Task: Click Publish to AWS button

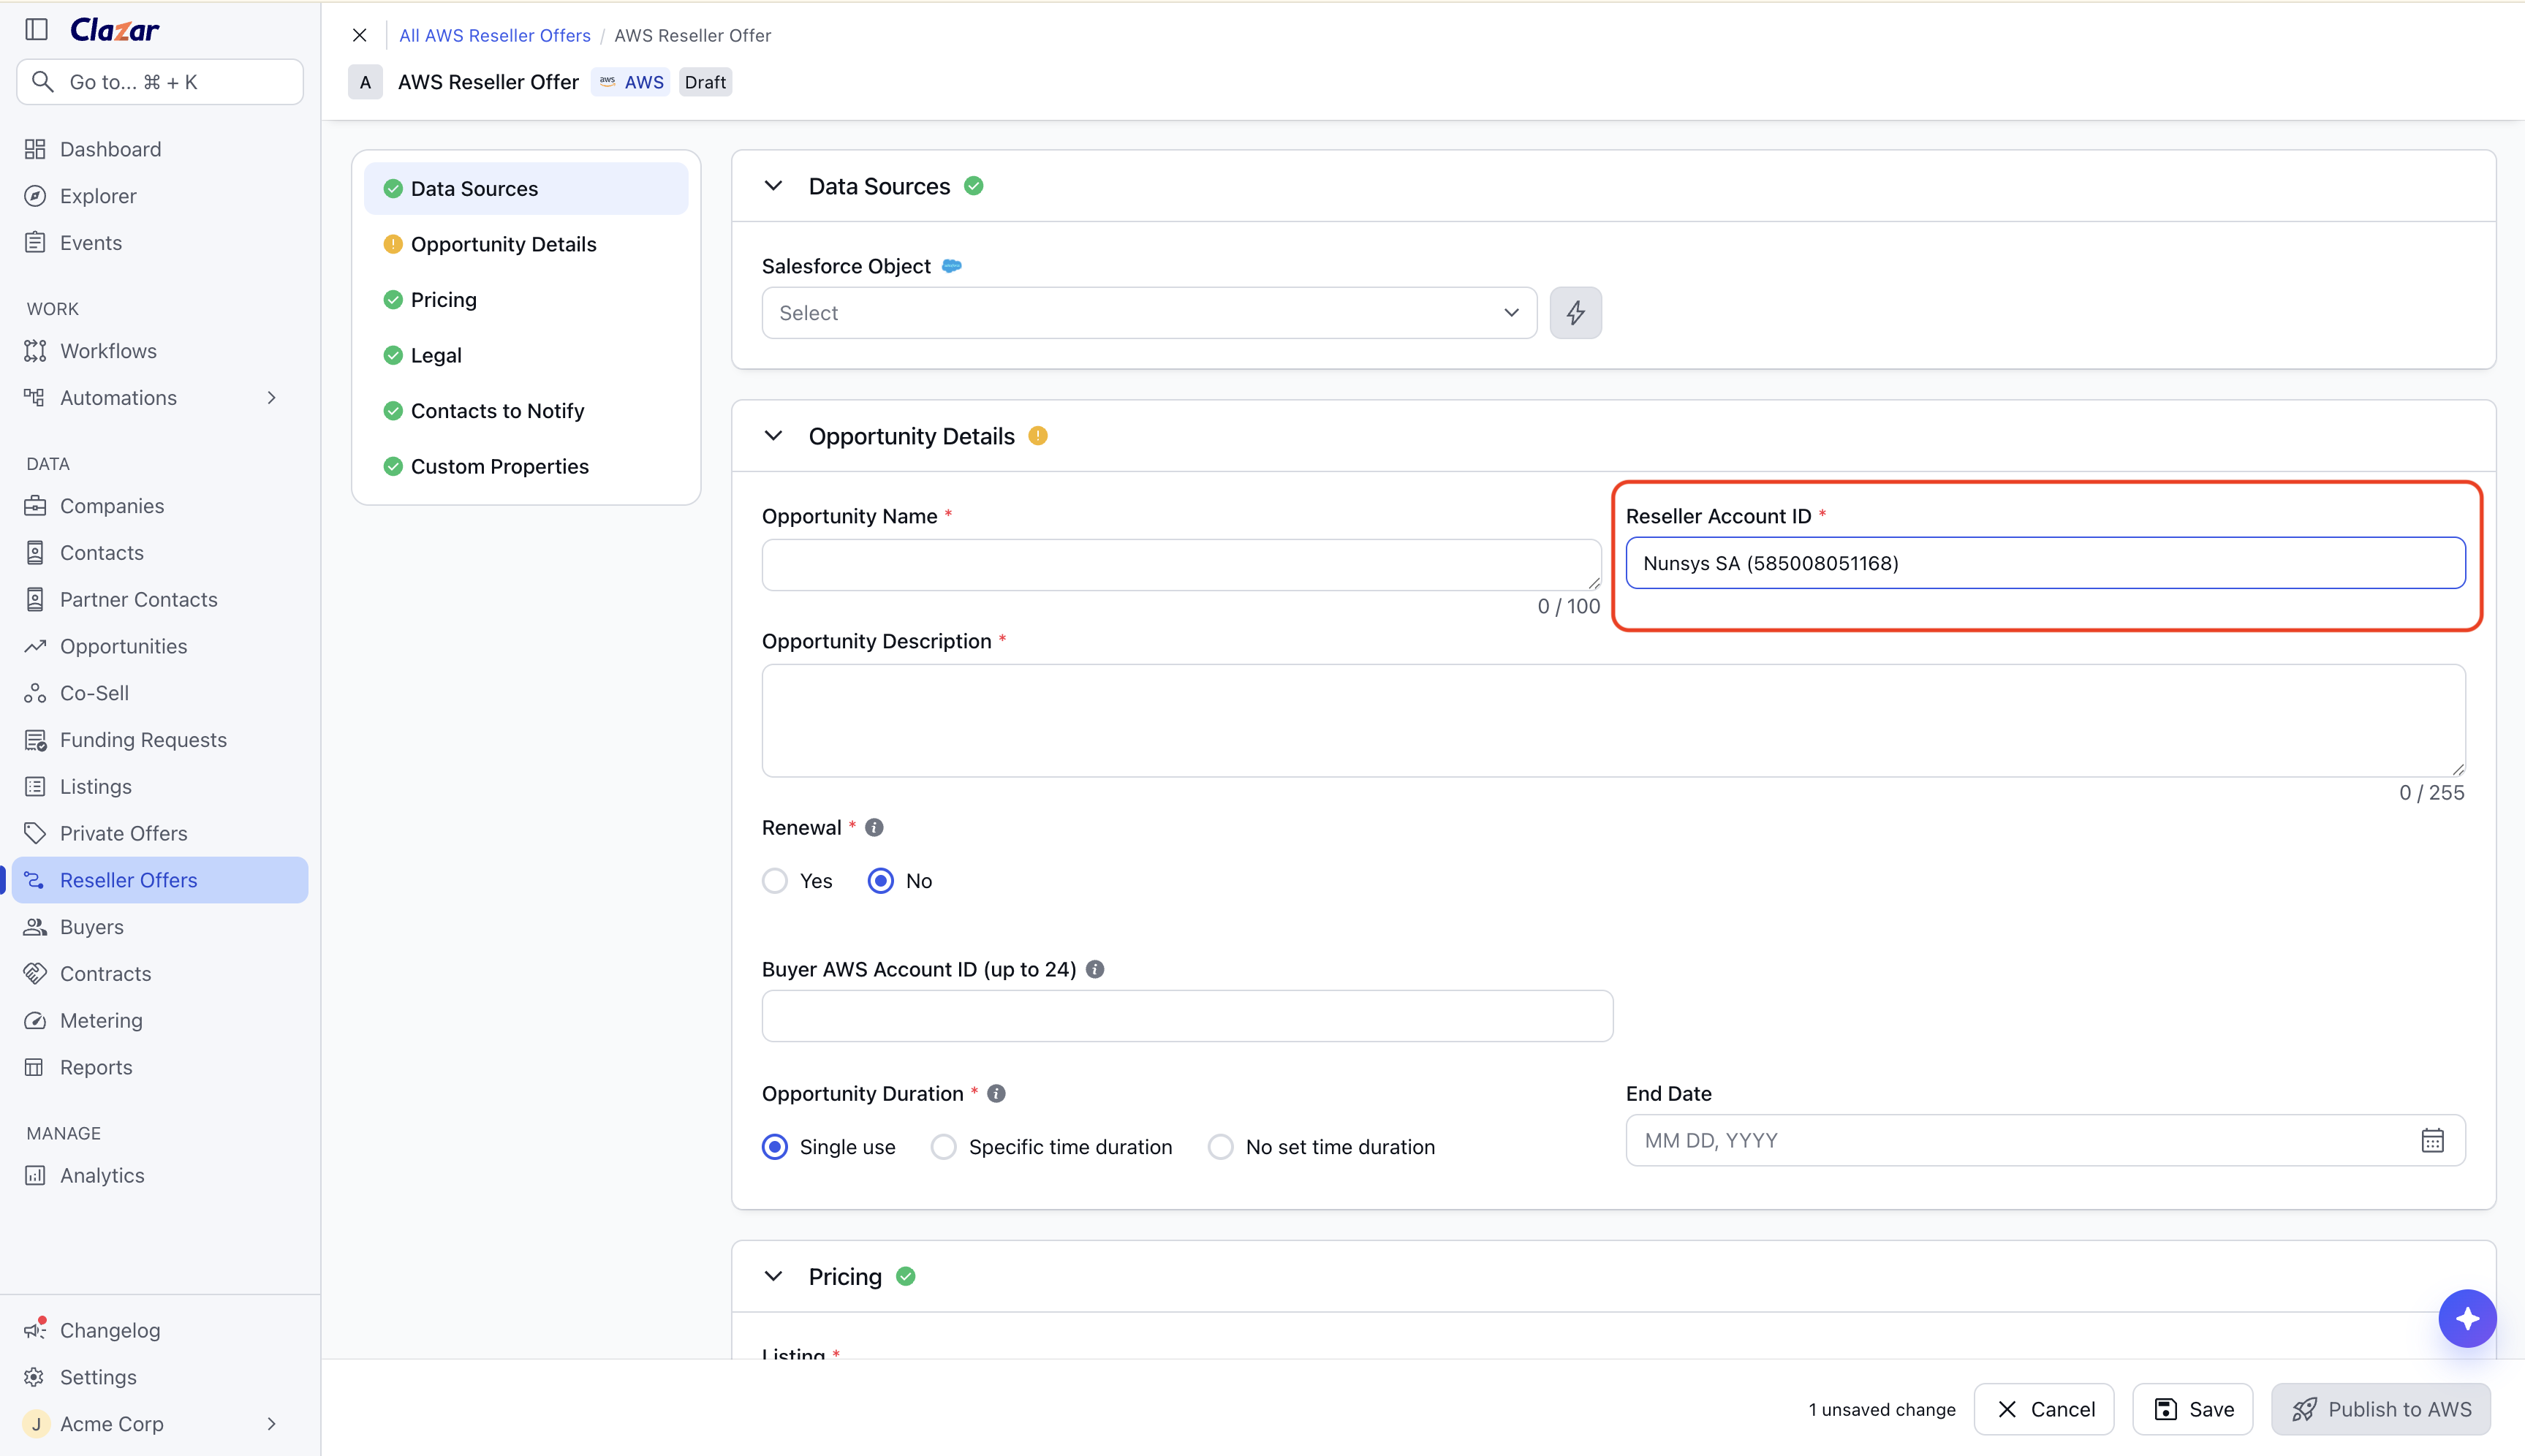Action: pyautogui.click(x=2381, y=1409)
